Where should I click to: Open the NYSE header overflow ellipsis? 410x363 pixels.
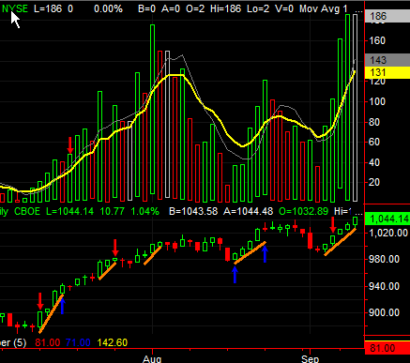(x=359, y=10)
